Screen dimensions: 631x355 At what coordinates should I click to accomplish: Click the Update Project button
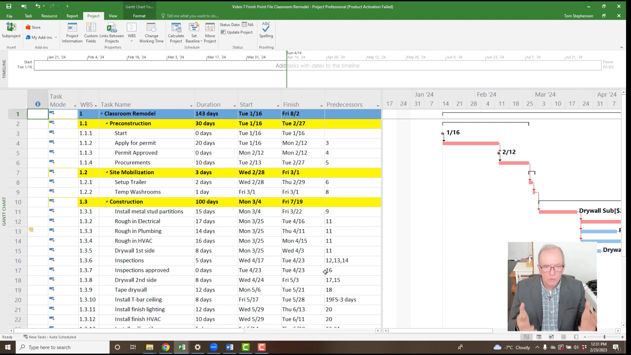click(x=237, y=32)
